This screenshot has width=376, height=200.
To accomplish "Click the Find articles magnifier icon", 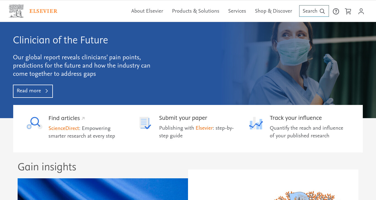I will click(34, 123).
